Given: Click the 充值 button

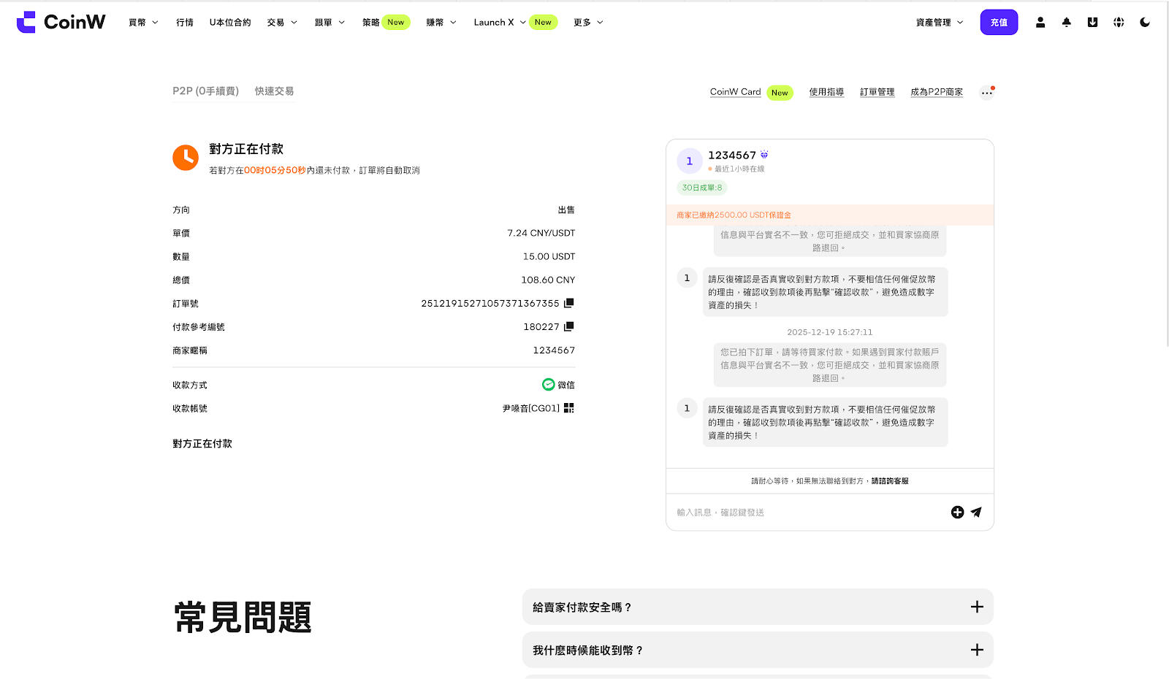Looking at the screenshot, I should [999, 23].
